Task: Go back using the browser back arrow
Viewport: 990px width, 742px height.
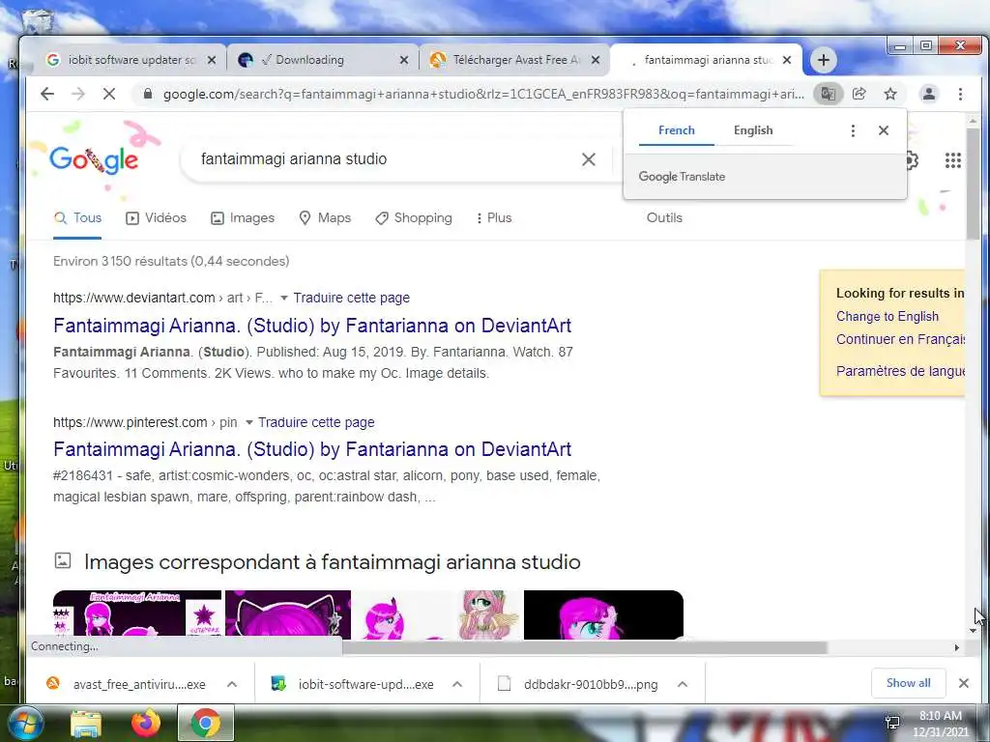Action: tap(47, 94)
